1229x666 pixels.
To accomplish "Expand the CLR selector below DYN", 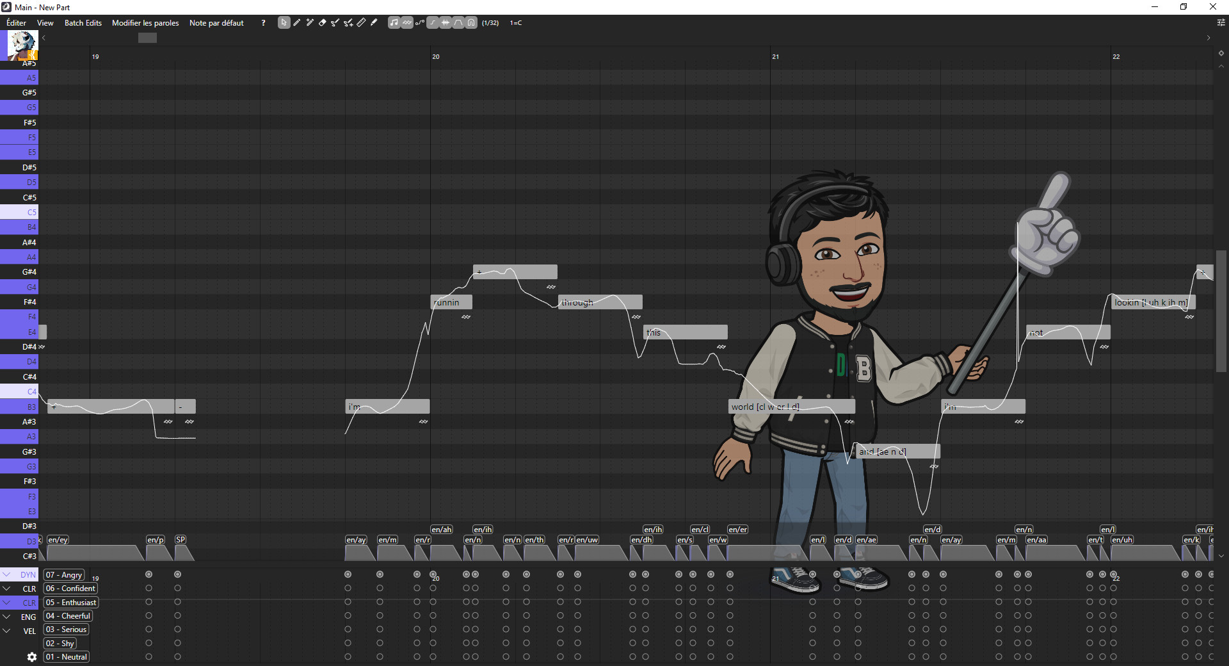I will tap(6, 589).
